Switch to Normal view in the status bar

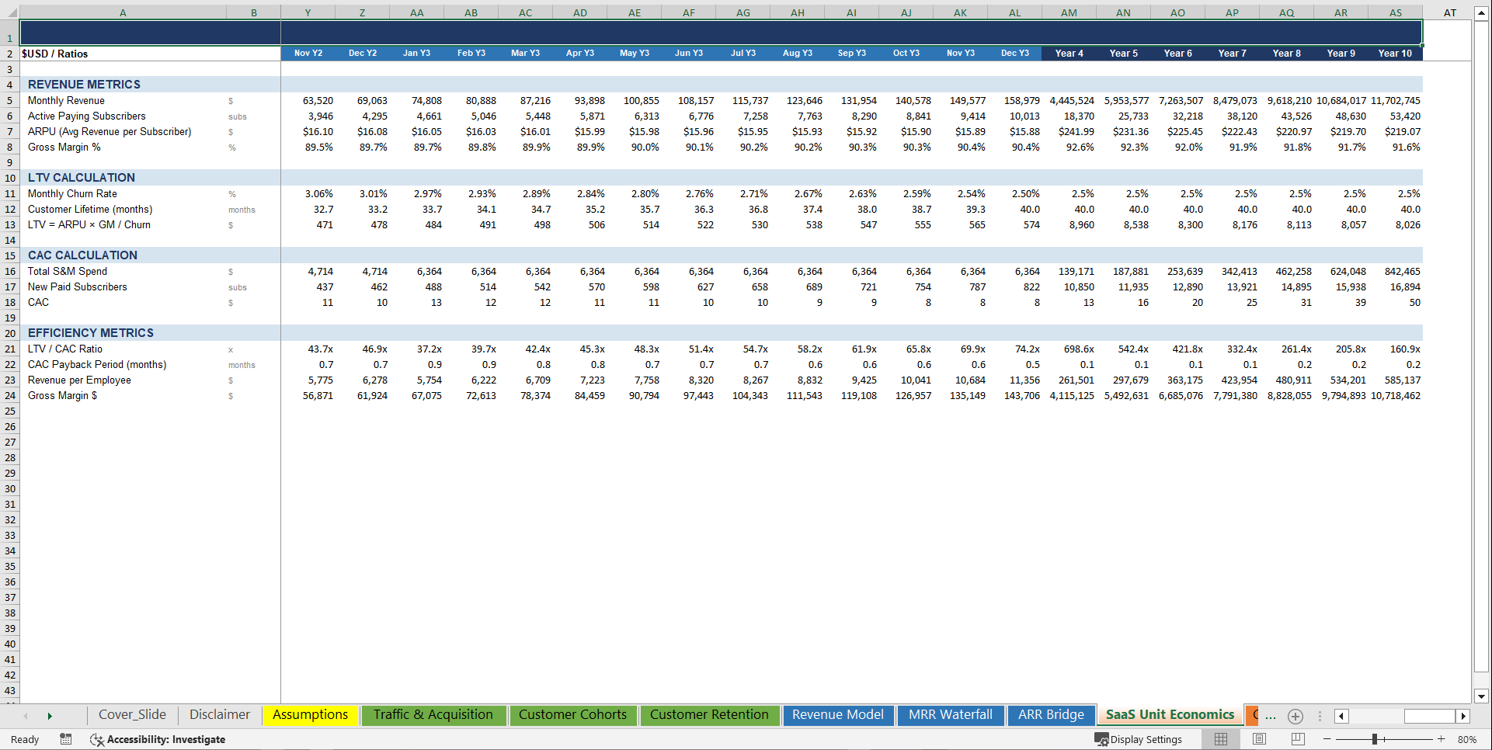pos(1220,739)
